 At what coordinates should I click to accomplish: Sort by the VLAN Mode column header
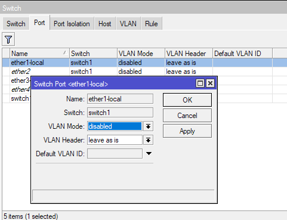(141, 54)
